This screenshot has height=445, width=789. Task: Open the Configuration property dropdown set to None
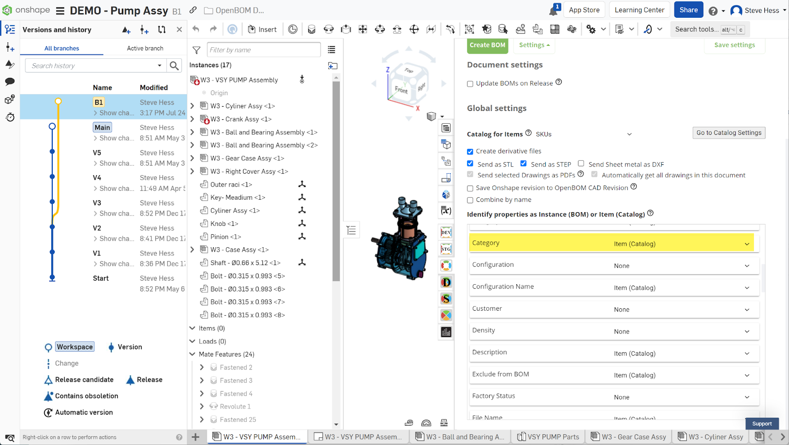681,266
